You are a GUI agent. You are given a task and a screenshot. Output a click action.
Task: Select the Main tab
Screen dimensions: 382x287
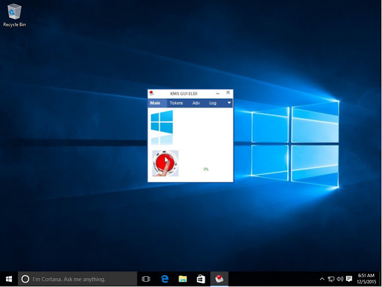click(155, 103)
